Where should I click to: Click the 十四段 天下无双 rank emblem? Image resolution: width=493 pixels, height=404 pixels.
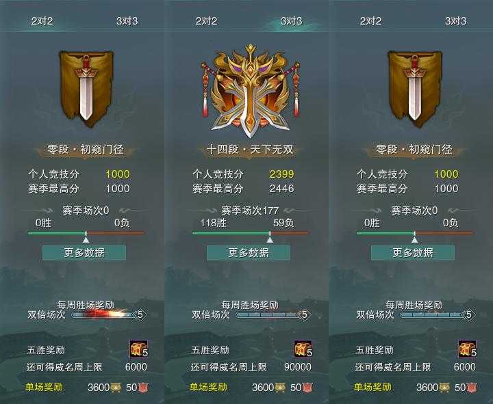pos(250,91)
